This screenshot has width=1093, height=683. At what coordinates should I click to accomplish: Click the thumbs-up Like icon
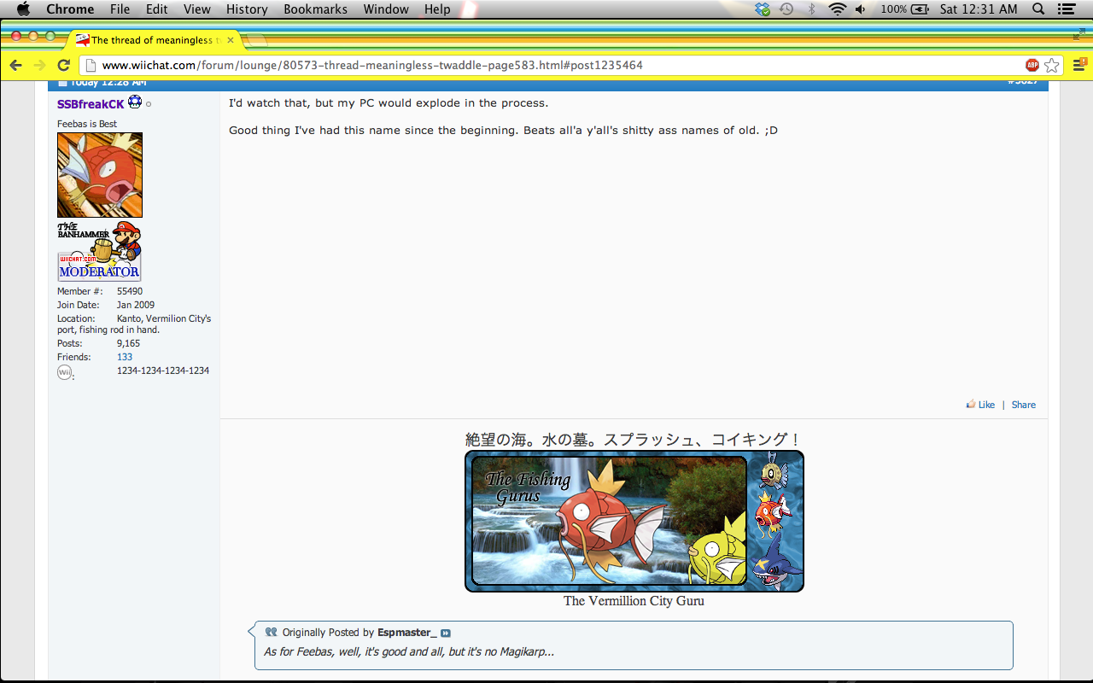971,405
